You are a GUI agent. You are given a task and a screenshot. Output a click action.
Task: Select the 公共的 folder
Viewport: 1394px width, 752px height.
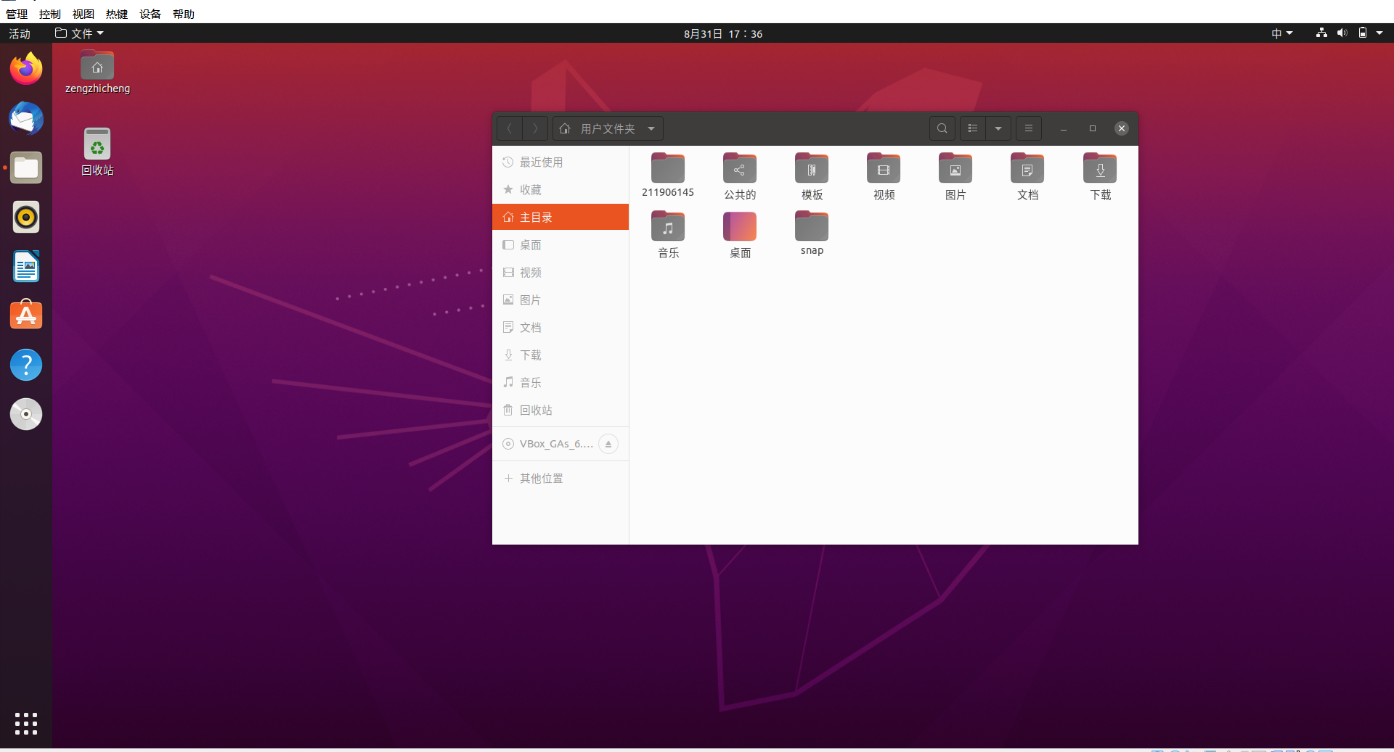740,176
